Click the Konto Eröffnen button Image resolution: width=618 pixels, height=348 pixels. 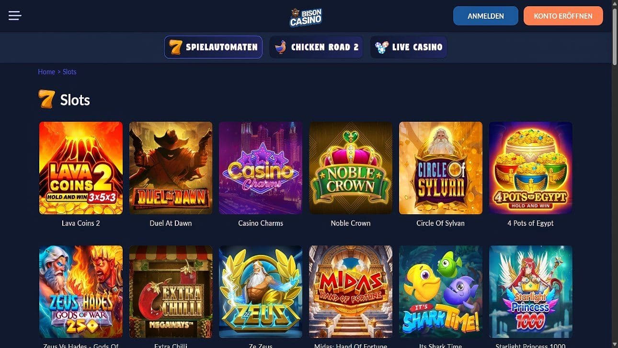[563, 16]
